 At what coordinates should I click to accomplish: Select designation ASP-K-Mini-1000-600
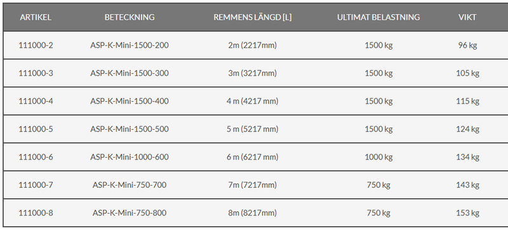point(130,157)
